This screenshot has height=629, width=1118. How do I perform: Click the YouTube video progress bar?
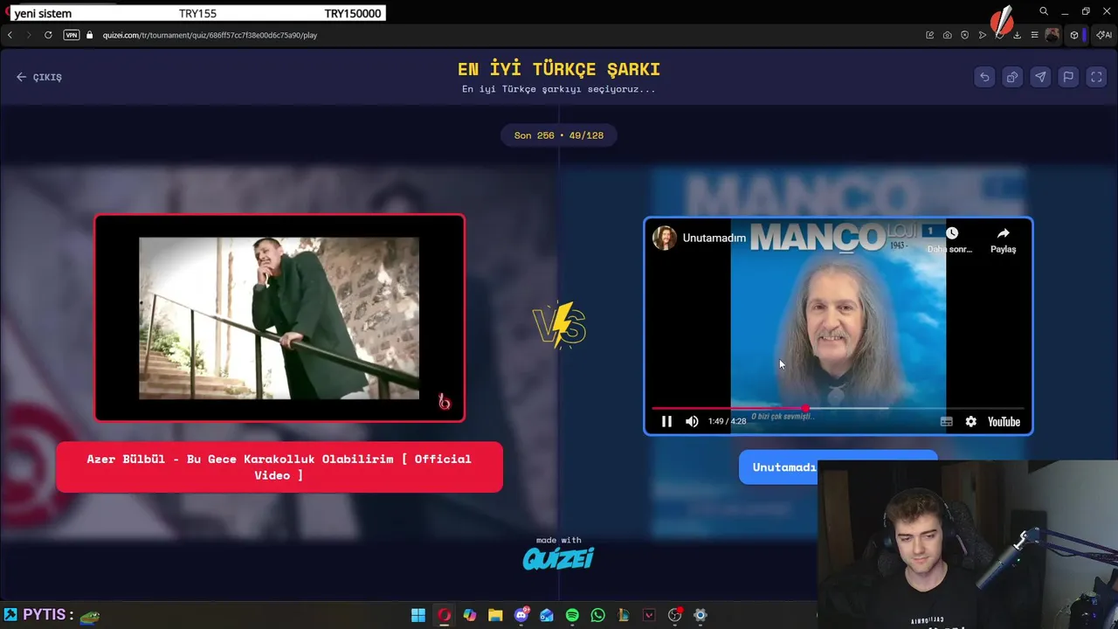click(x=838, y=408)
